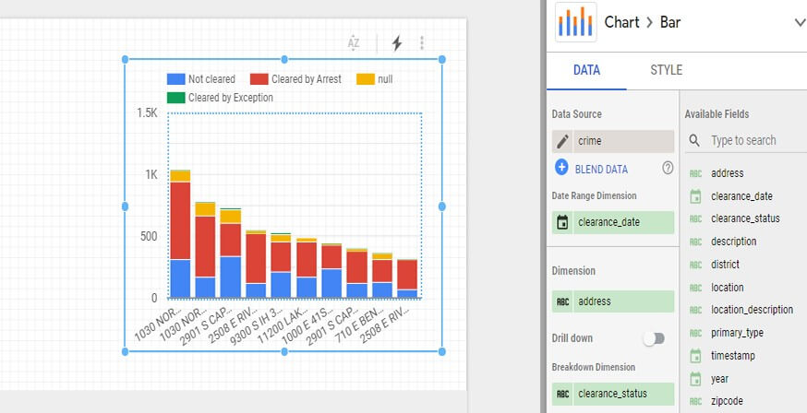Switch to the DATA tab
The width and height of the screenshot is (807, 413).
coord(586,70)
